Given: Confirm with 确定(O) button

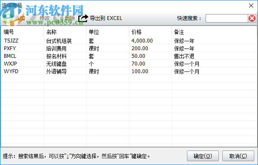Looking at the screenshot, I should [x=203, y=156].
